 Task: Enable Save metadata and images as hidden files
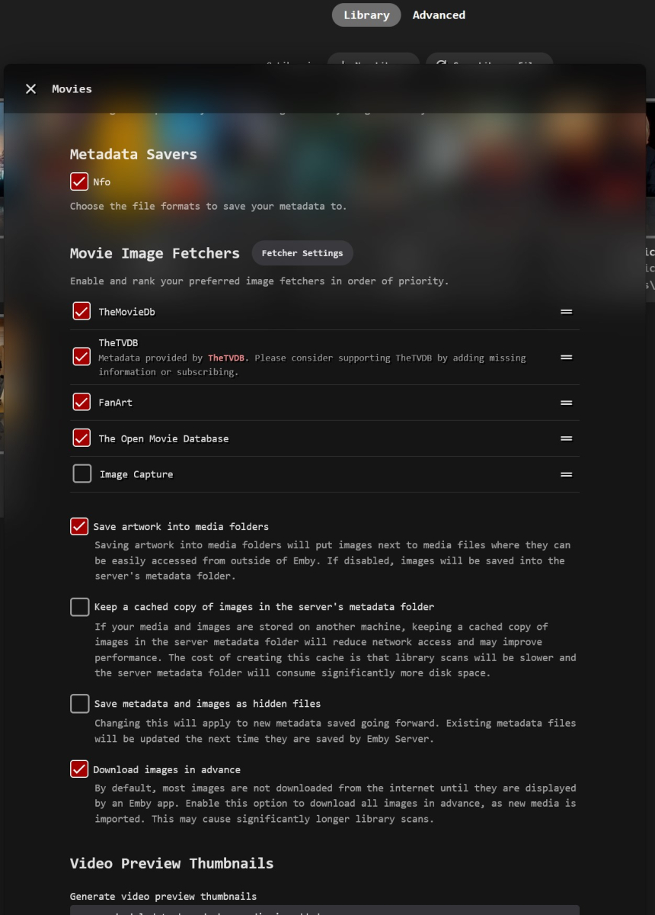pyautogui.click(x=79, y=703)
